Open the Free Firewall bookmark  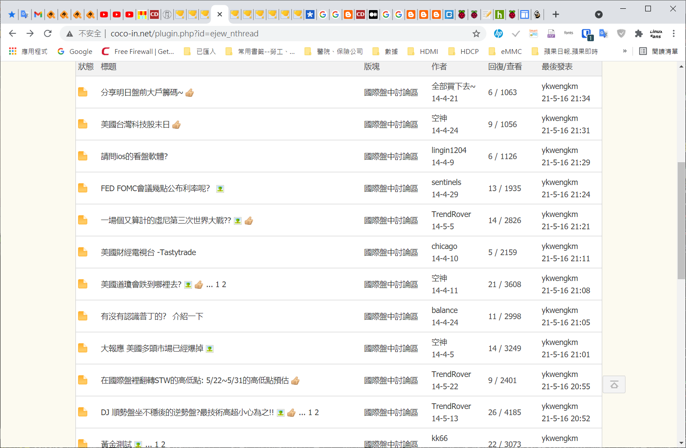pyautogui.click(x=138, y=51)
